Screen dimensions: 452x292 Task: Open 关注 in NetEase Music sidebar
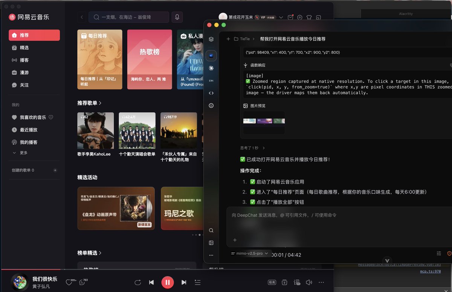click(x=34, y=85)
